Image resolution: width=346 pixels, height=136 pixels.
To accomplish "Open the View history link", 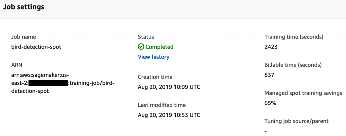I will tap(154, 57).
